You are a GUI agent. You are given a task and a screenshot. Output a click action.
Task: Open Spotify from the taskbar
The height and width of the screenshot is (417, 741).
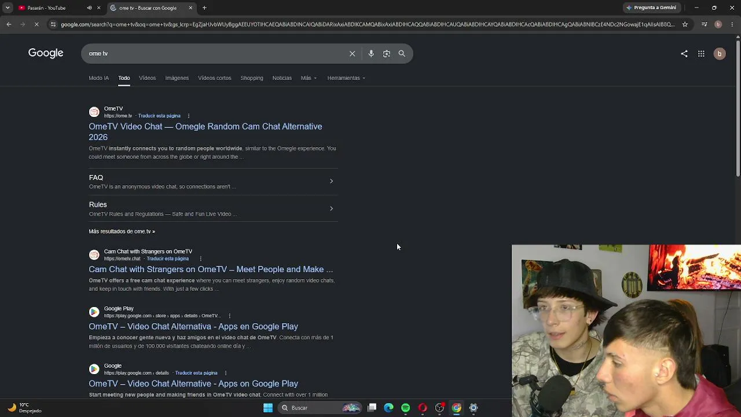406,408
